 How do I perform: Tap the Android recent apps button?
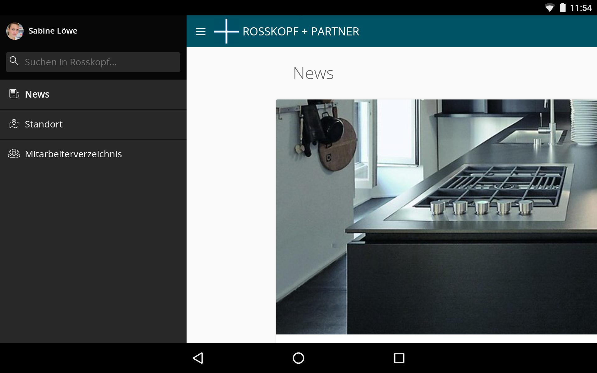[x=399, y=358]
